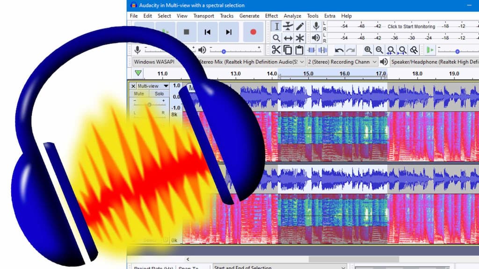Close the Multi-view track with X
The width and height of the screenshot is (479, 269).
click(133, 86)
